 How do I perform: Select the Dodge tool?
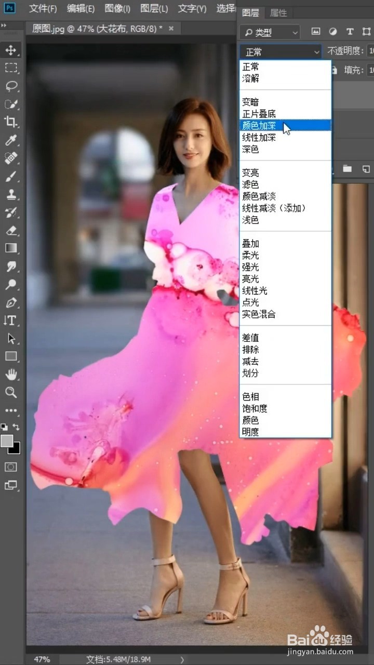pos(11,284)
